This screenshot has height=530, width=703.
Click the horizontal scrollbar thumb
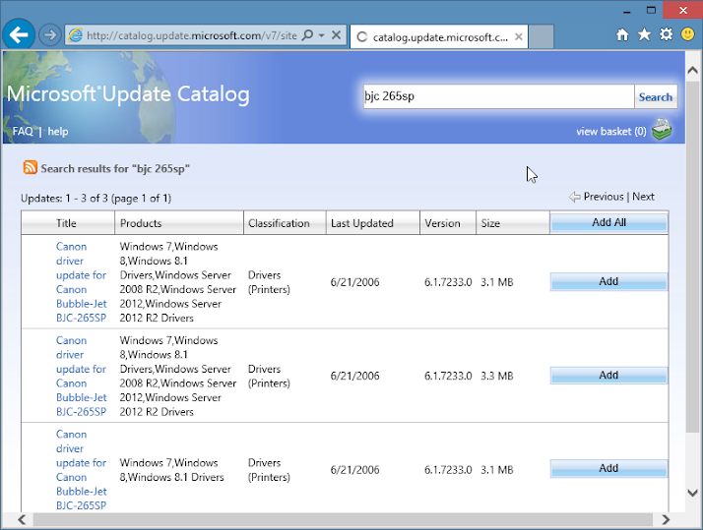[x=343, y=520]
